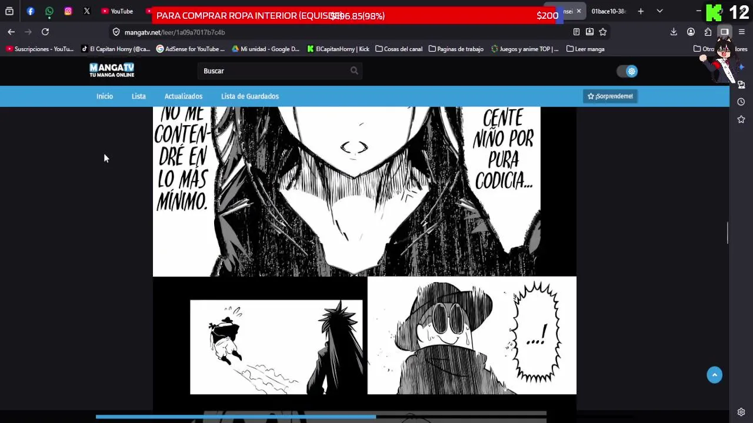Open the extensions puzzle icon
This screenshot has height=423, width=753.
[x=708, y=32]
